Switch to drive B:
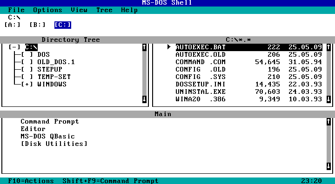335x184 pixels. tap(37, 25)
